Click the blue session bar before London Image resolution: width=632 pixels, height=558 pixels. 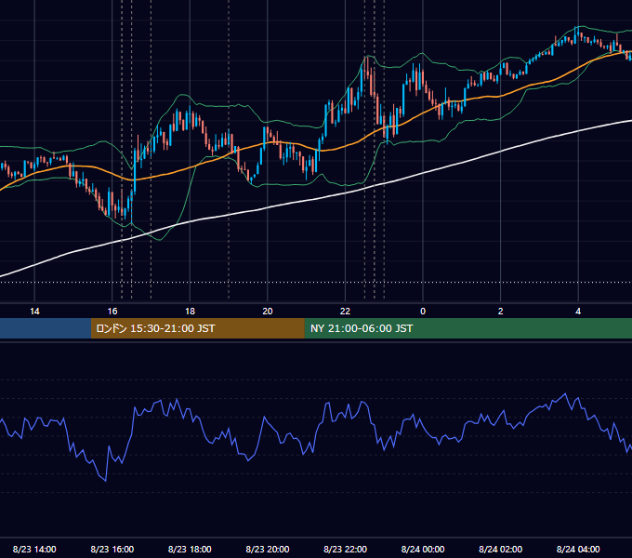46,328
